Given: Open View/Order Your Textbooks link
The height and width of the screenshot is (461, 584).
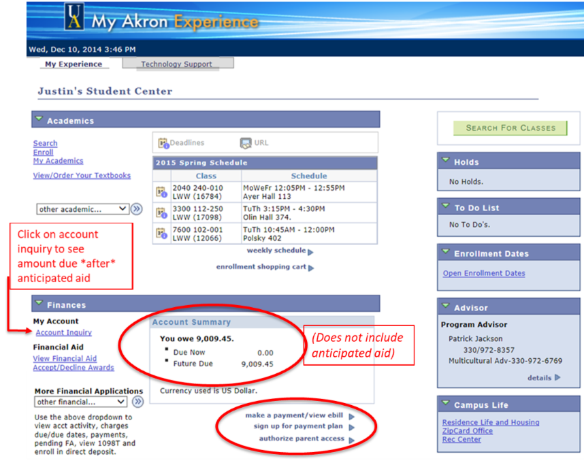Looking at the screenshot, I should [x=82, y=175].
